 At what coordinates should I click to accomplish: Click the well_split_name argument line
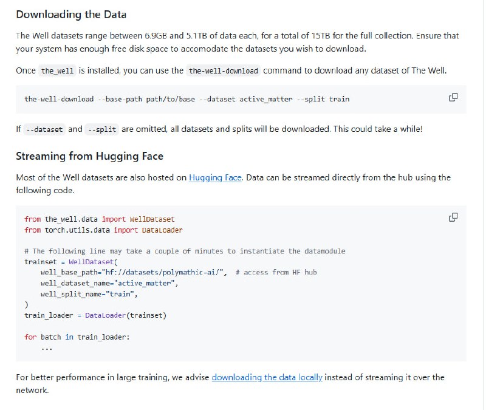coord(89,294)
